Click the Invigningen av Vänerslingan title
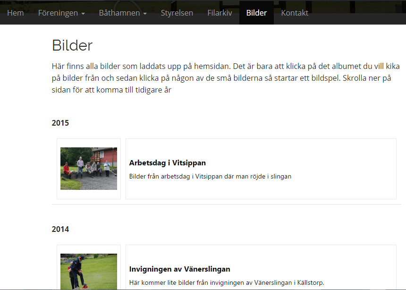Image resolution: width=406 pixels, height=290 pixels. point(179,269)
